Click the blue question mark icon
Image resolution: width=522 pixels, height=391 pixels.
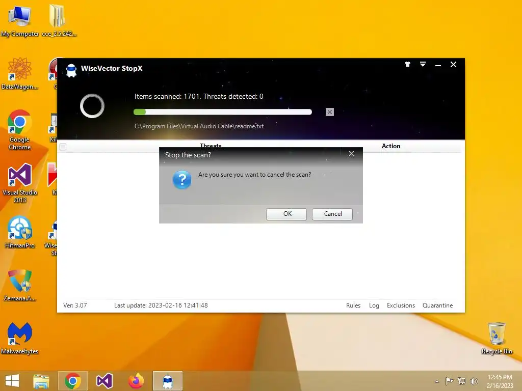point(182,180)
